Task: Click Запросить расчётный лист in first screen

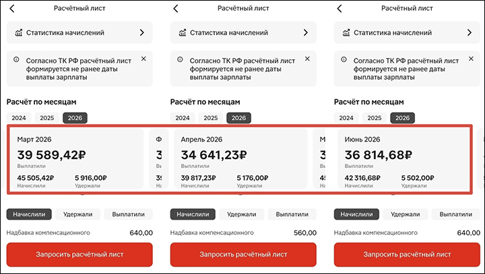Action: 79,255
